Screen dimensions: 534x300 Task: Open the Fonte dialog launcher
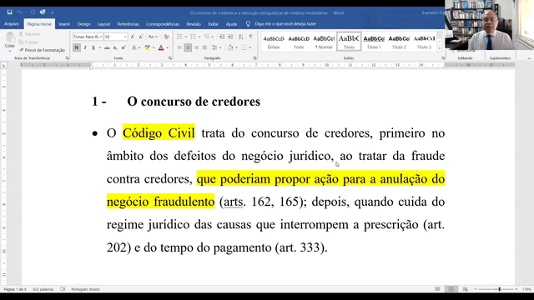pyautogui.click(x=170, y=58)
